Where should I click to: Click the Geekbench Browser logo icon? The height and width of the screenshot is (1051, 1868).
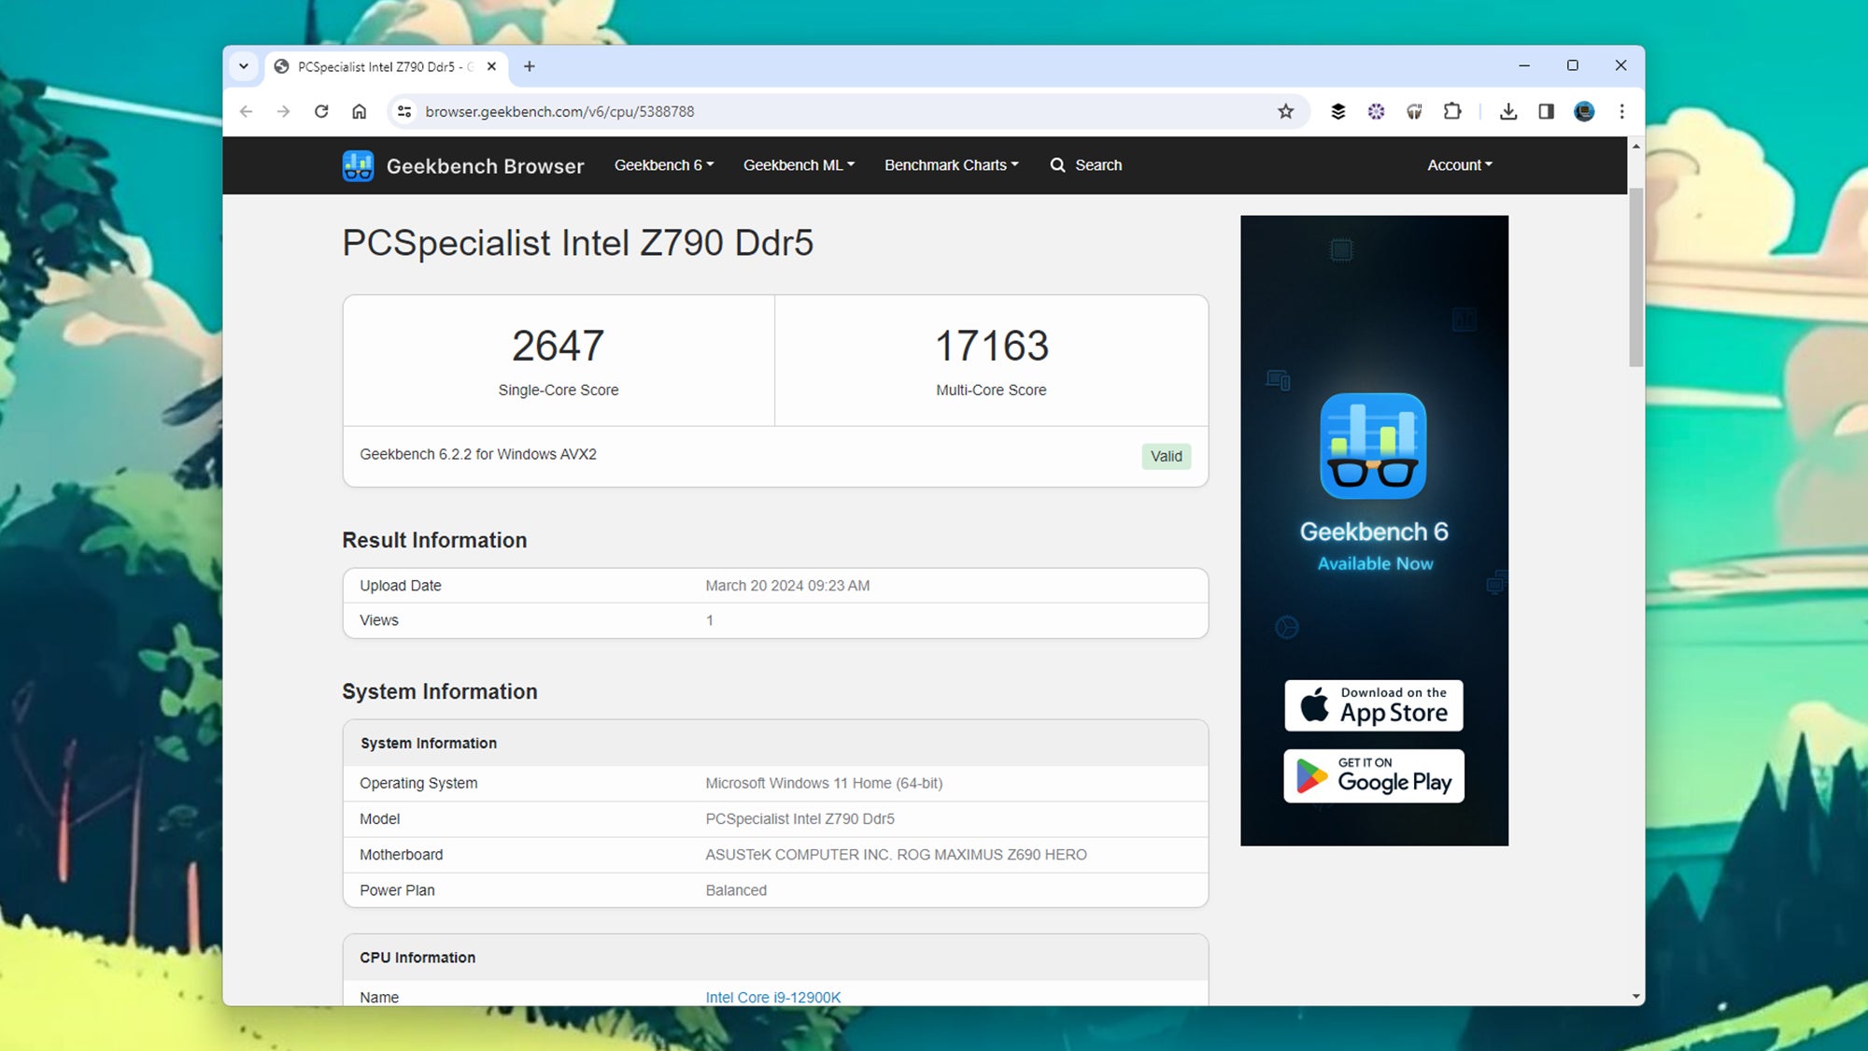360,164
